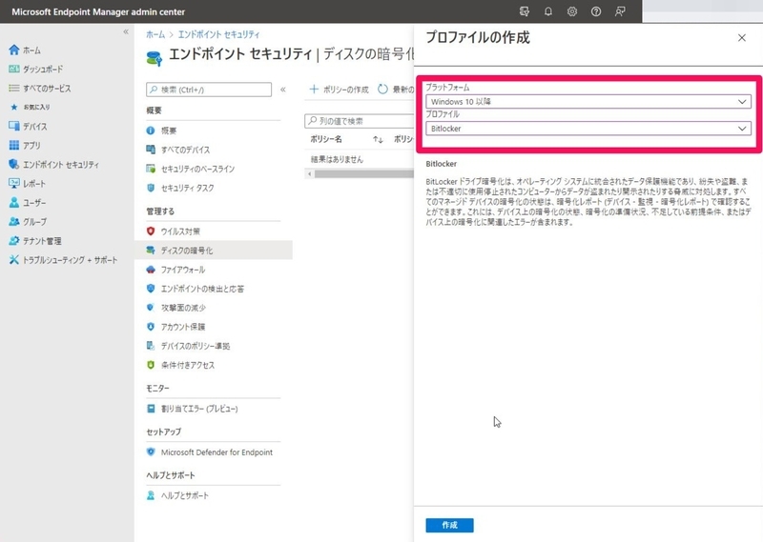
Task: Close the プロファイルの作成 panel
Action: (x=742, y=38)
